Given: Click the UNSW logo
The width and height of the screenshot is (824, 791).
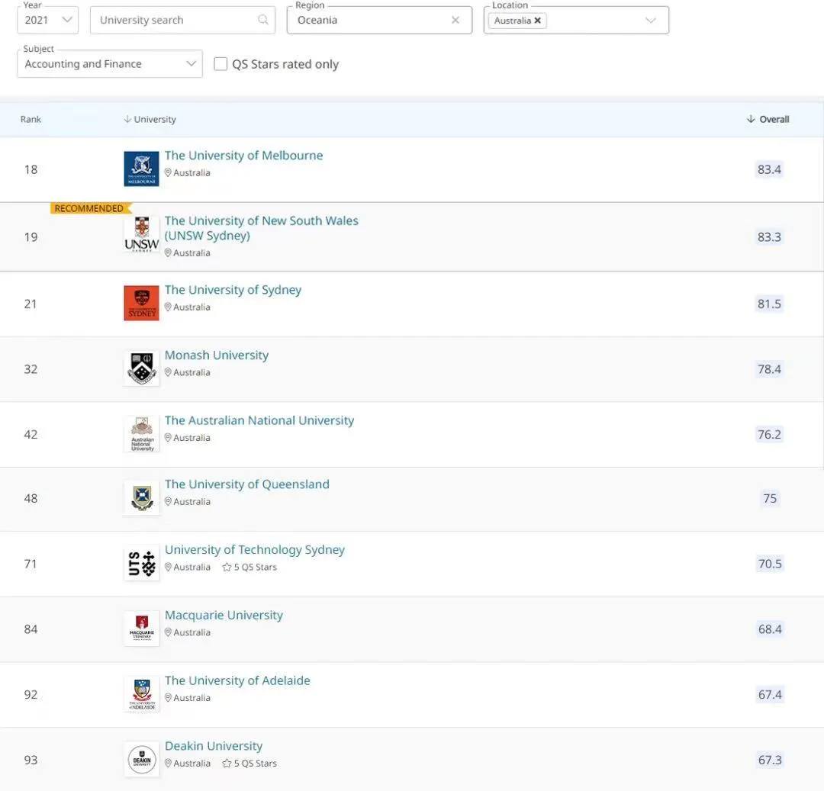Looking at the screenshot, I should point(141,234).
